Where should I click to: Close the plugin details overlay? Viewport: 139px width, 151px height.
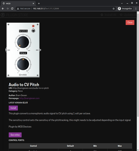point(130,22)
